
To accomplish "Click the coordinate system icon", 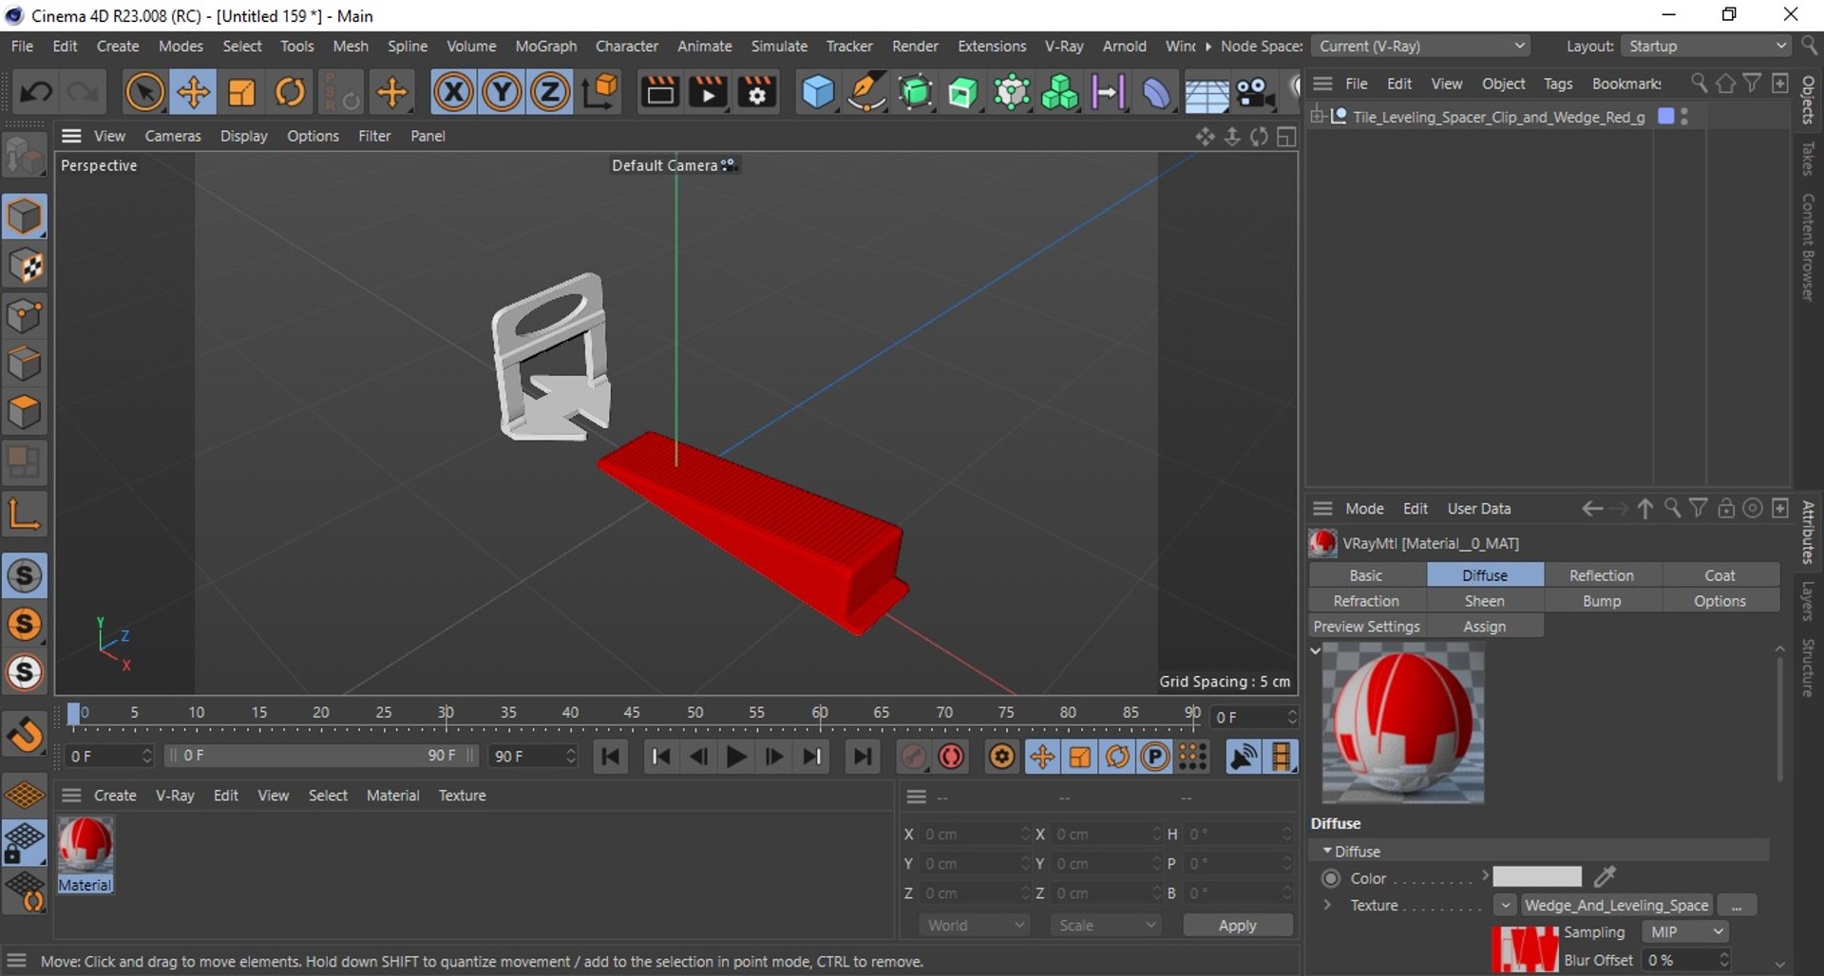I will click(x=600, y=92).
